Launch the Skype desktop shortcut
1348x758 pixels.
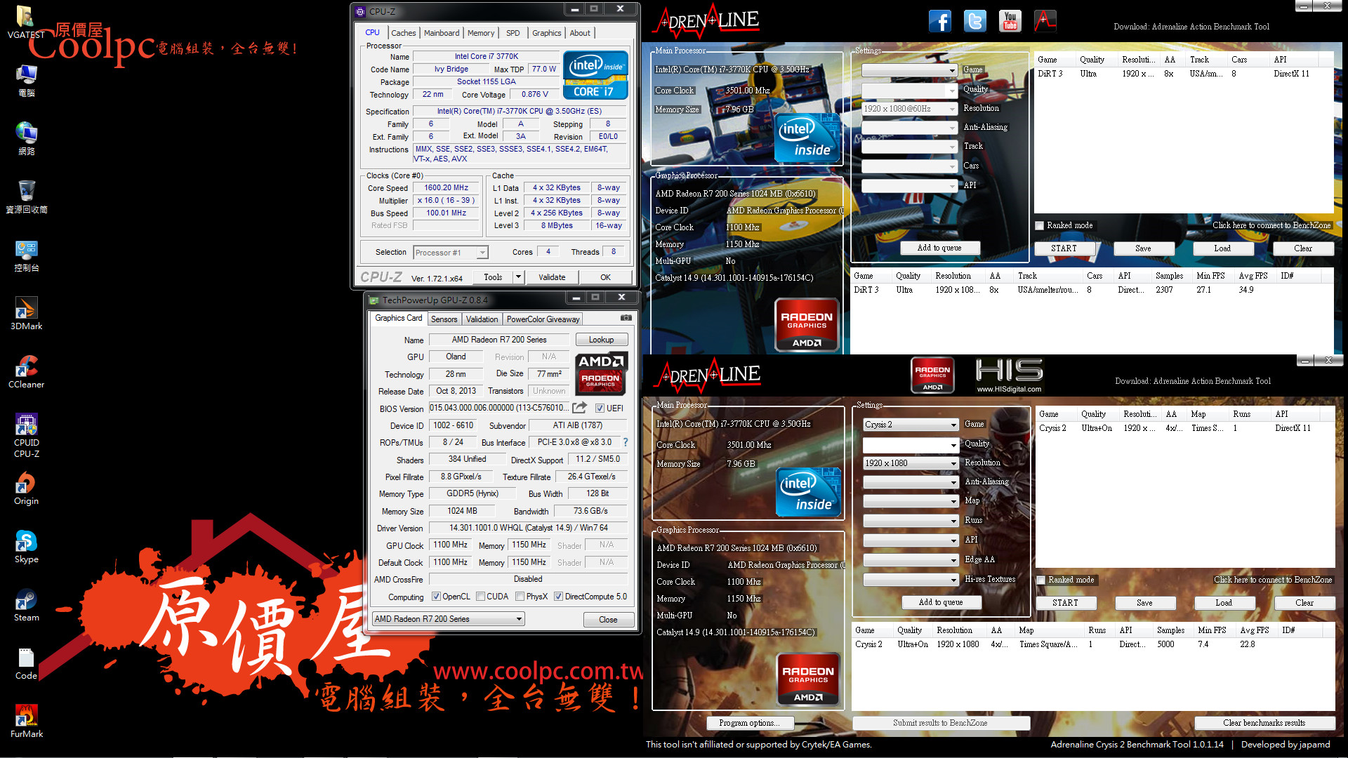26,546
